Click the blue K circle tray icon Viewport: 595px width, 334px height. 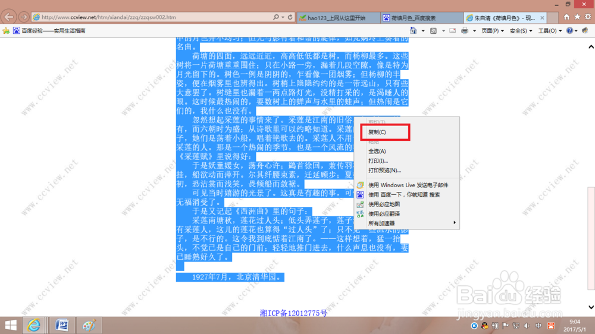[x=474, y=326]
